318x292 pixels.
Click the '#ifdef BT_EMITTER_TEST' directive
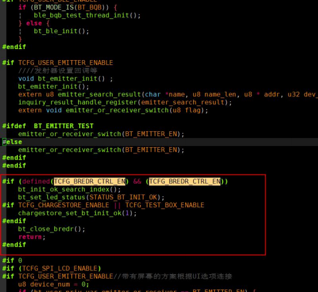tap(48, 126)
